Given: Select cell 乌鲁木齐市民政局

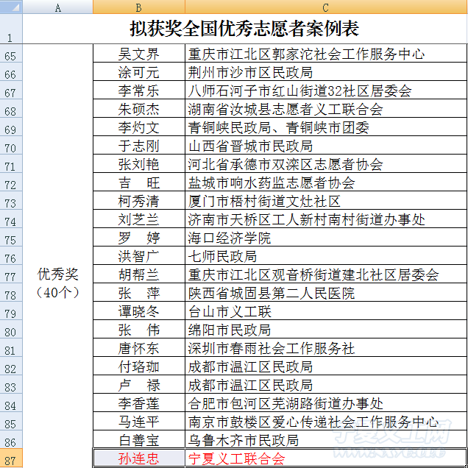Looking at the screenshot, I should (x=326, y=439).
